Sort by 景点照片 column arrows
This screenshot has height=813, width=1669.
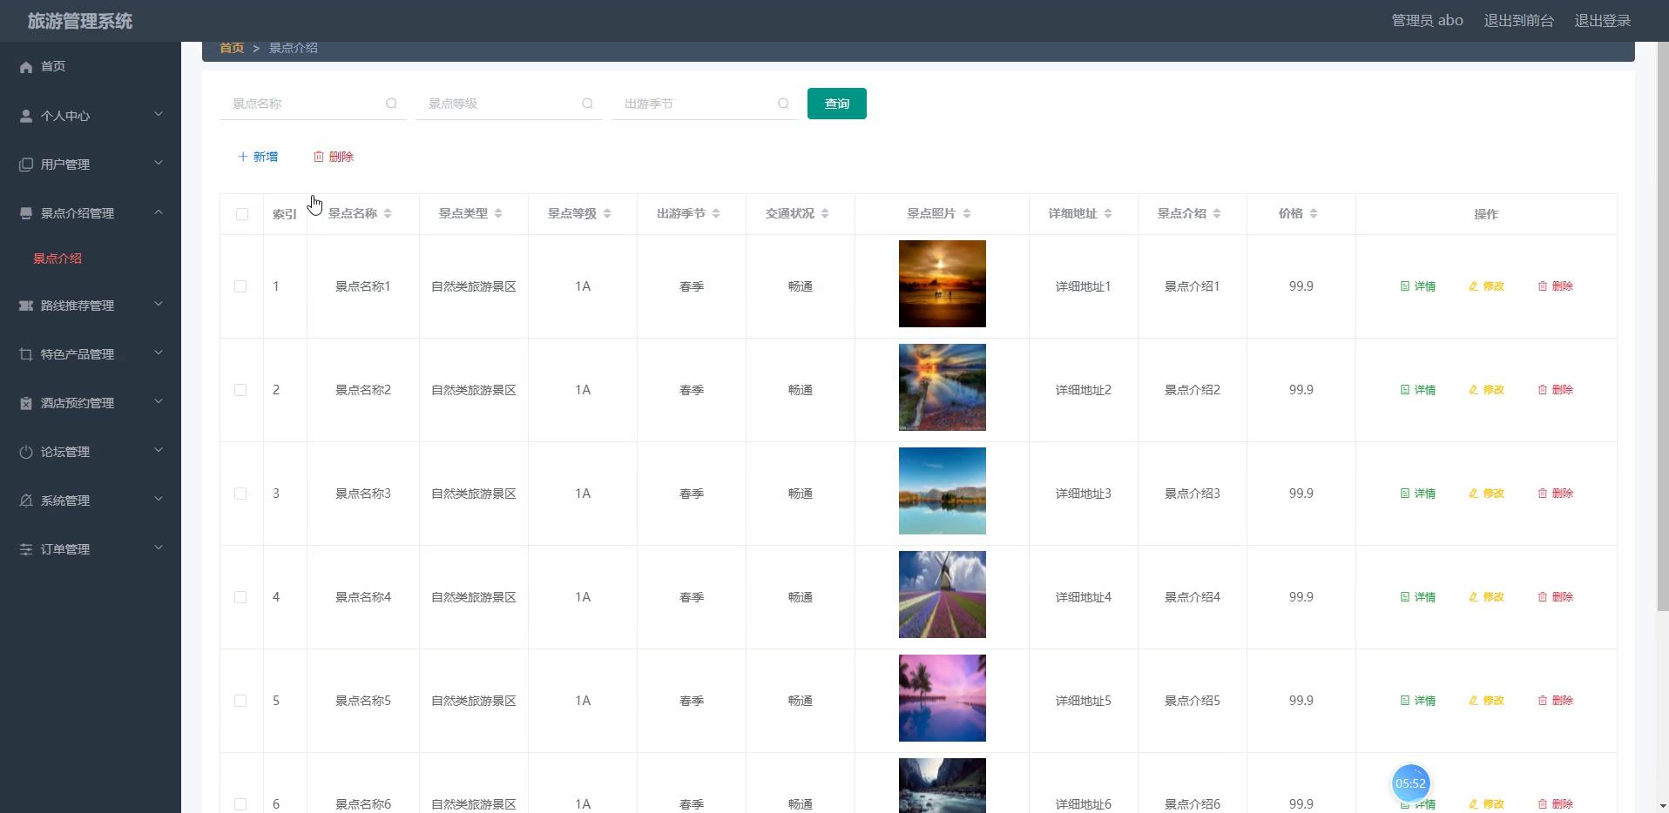967,213
